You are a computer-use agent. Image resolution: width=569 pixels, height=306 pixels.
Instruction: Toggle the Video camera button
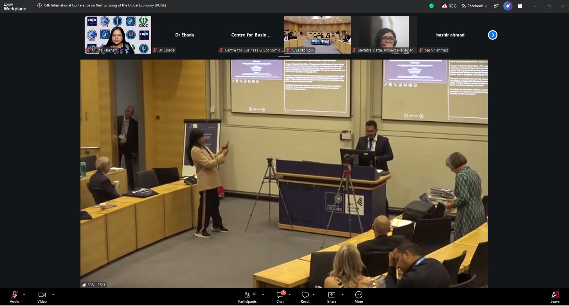click(x=42, y=297)
